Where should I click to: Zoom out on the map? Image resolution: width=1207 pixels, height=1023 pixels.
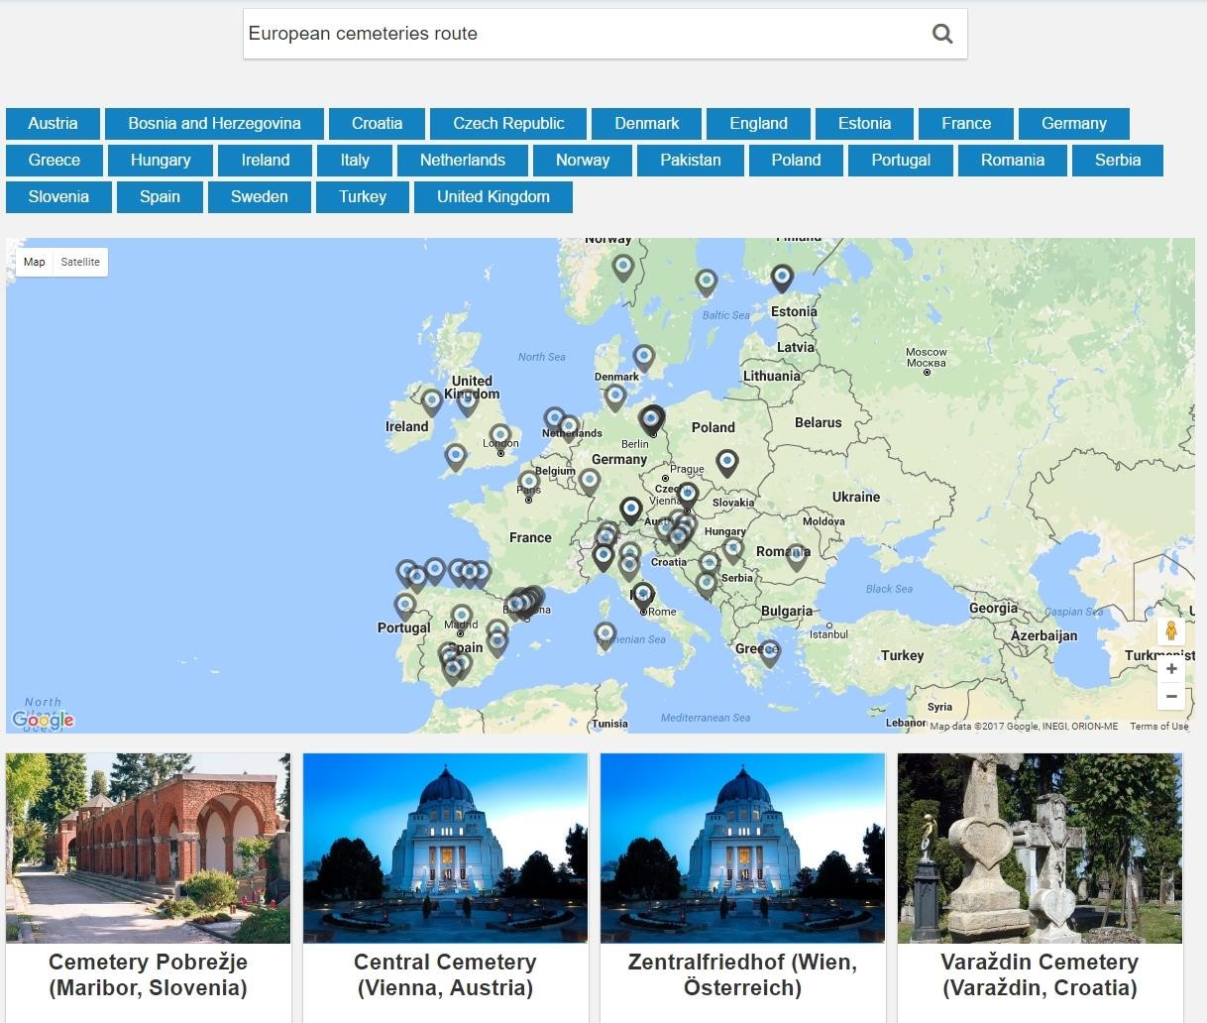pyautogui.click(x=1170, y=697)
